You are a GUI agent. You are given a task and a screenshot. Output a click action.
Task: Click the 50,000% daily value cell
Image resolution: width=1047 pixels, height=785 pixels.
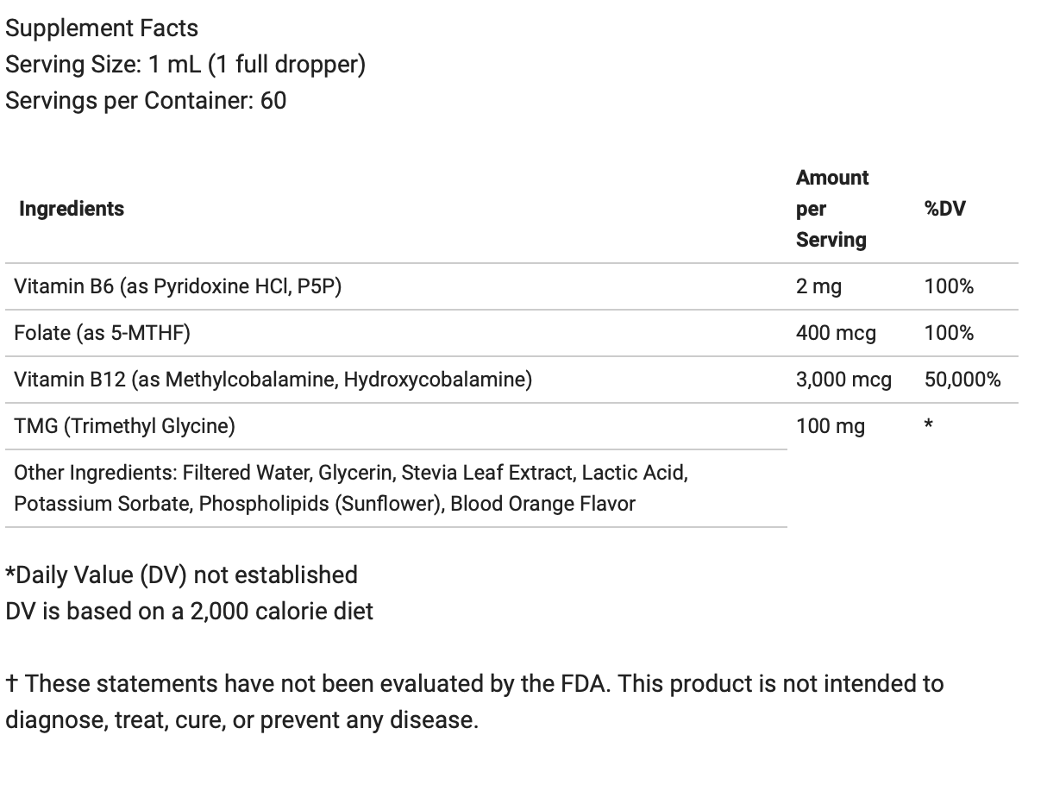962,380
